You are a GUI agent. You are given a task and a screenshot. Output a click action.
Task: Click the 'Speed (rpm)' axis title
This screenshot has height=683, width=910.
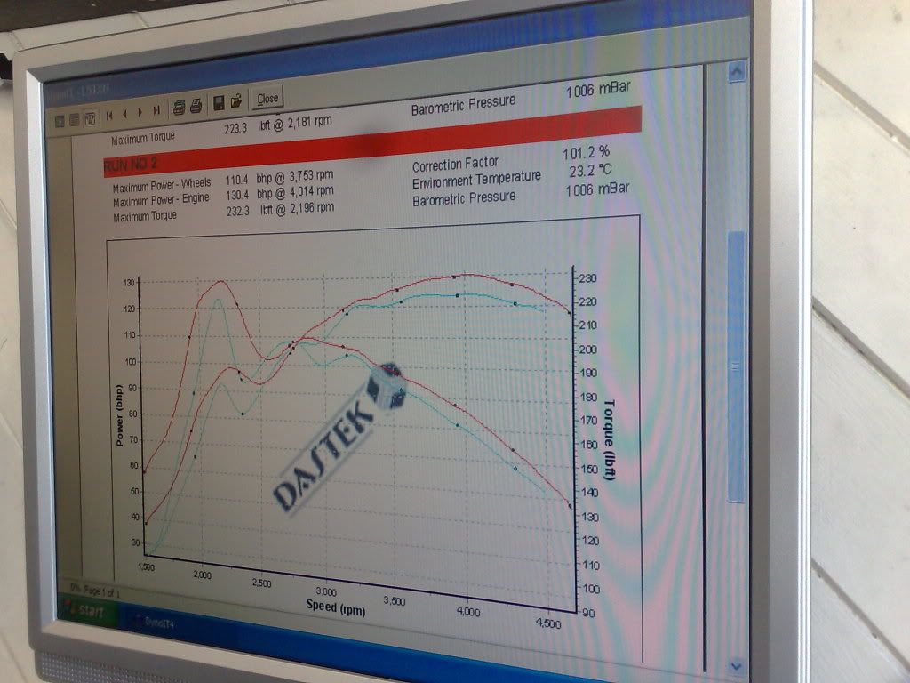336,607
